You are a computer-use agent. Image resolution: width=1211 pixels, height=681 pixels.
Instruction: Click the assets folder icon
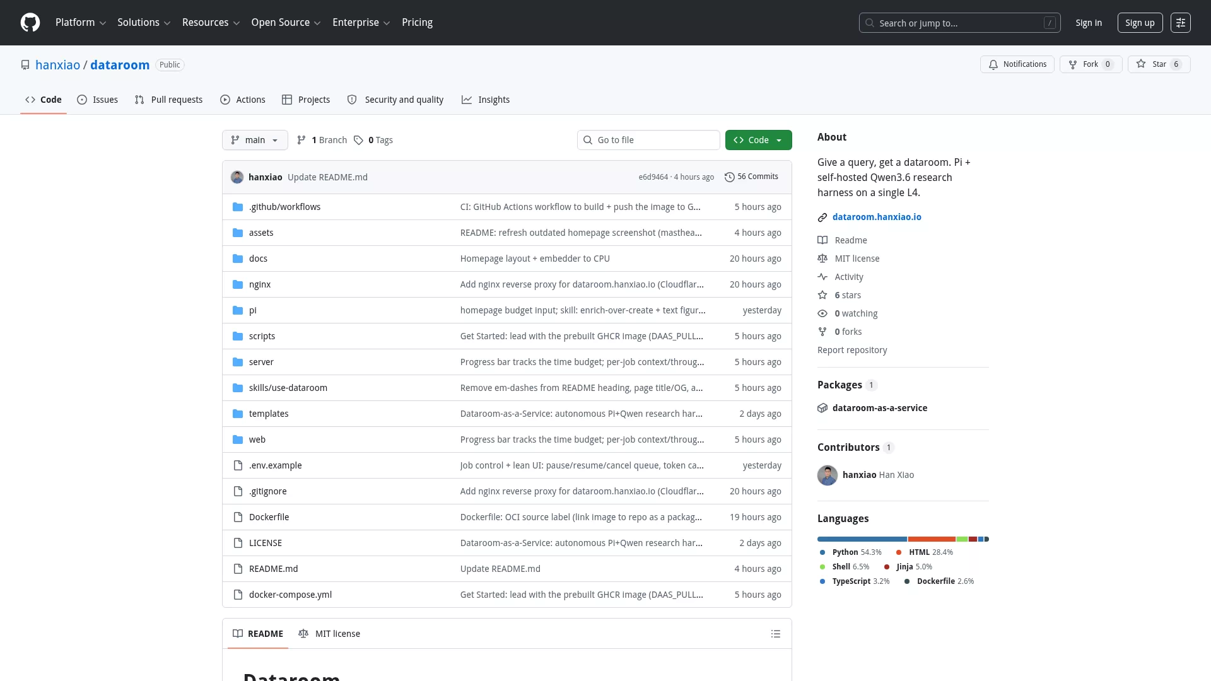pos(238,233)
